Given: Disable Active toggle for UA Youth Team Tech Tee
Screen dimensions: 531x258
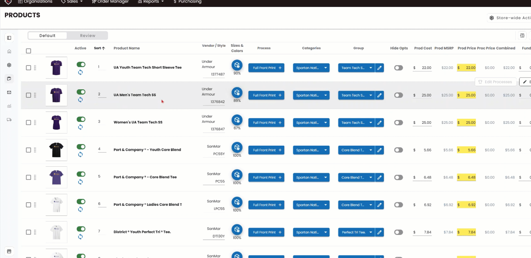Looking at the screenshot, I should coord(81,64).
